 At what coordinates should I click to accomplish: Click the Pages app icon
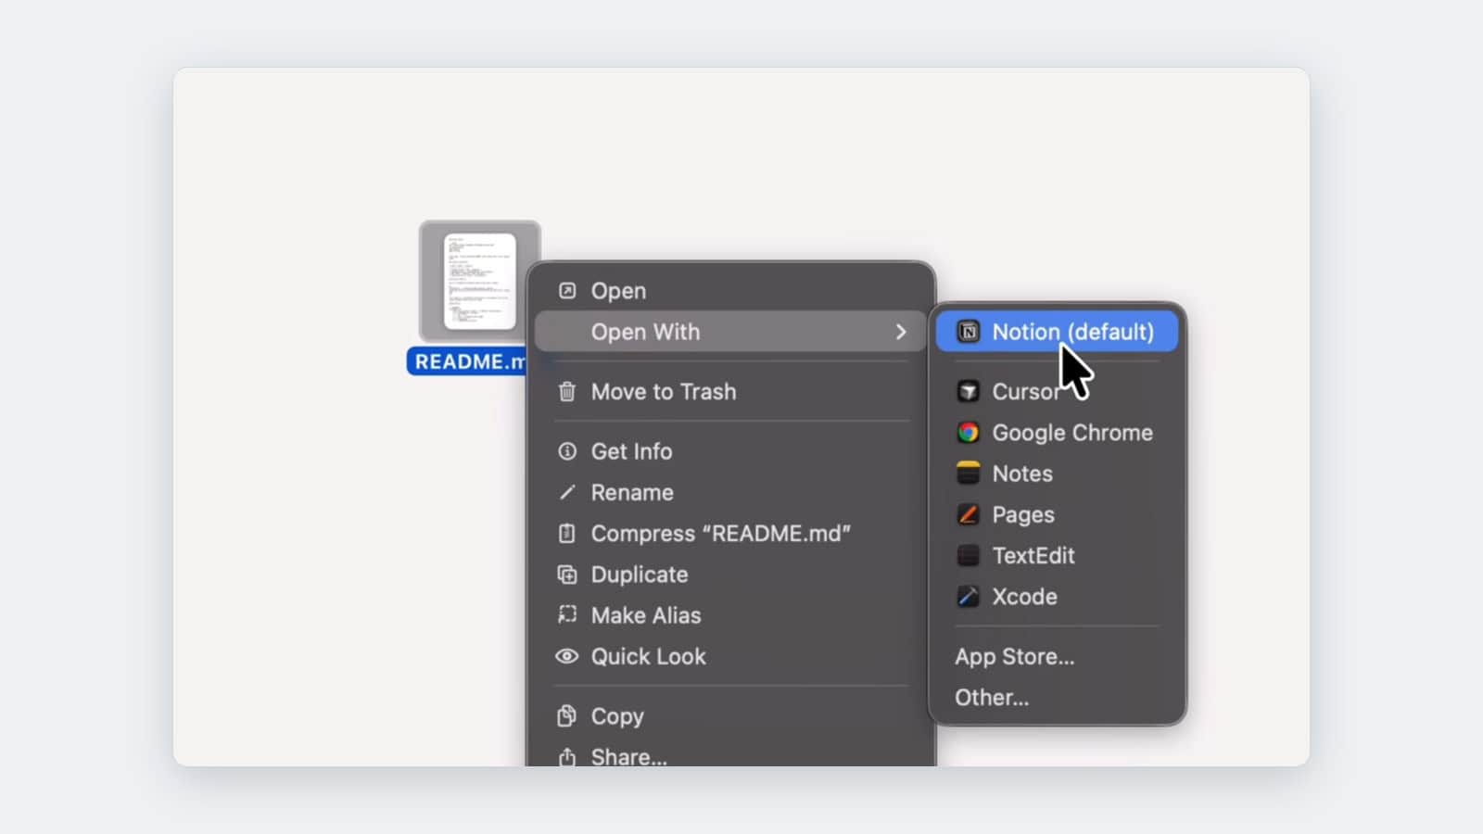coord(968,514)
